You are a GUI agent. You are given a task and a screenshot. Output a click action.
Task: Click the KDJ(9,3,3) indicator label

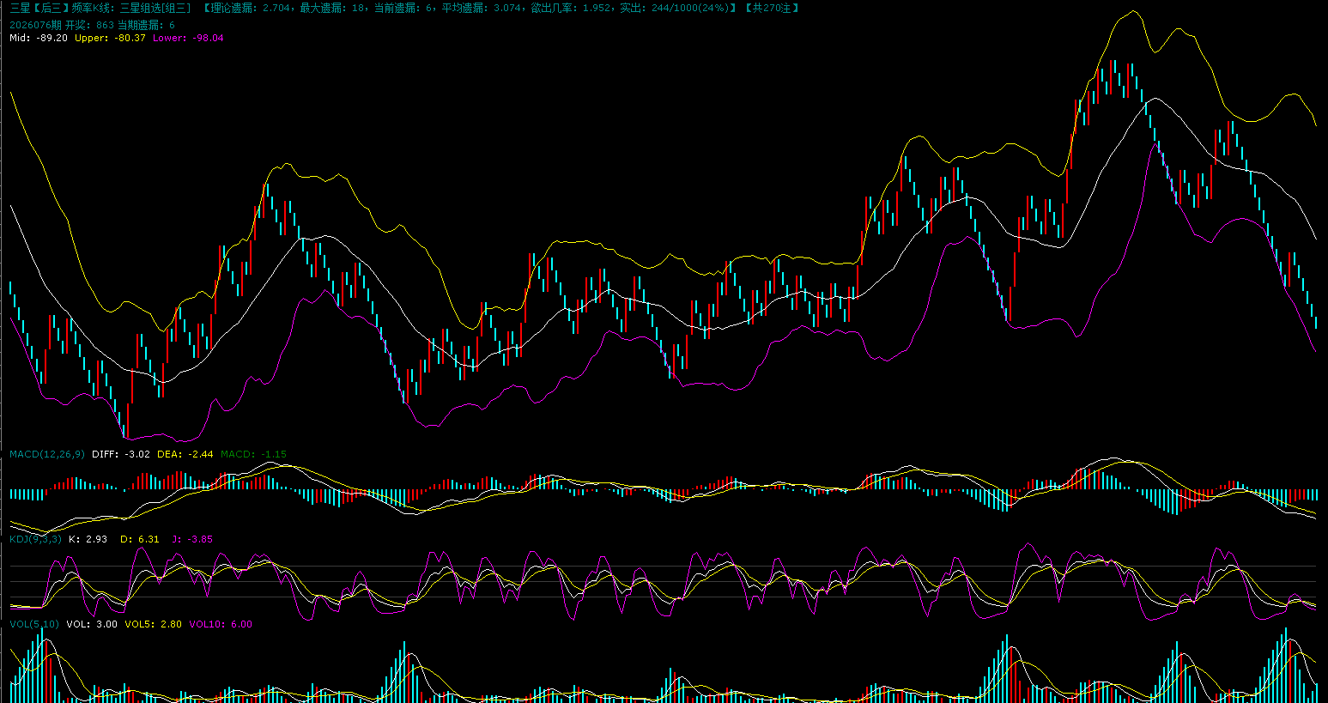pos(35,539)
